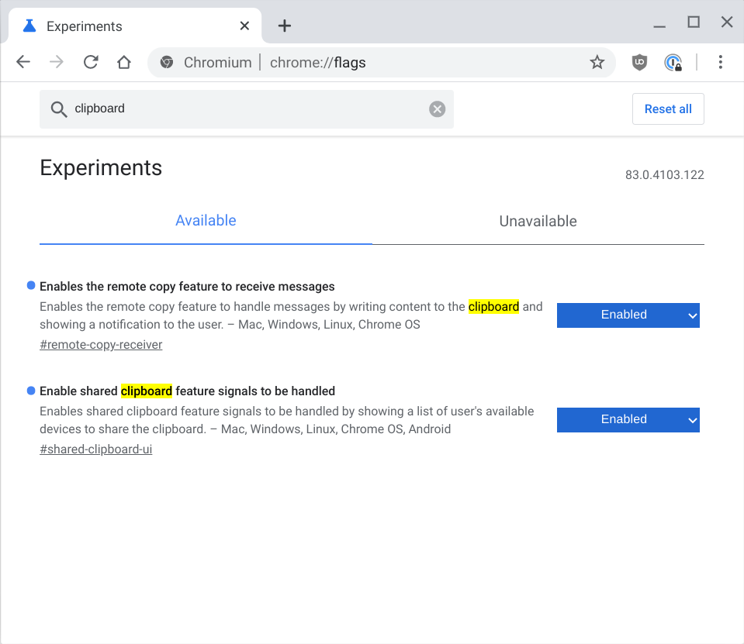Image resolution: width=744 pixels, height=644 pixels.
Task: Maximize the Chromium window
Action: 694,22
